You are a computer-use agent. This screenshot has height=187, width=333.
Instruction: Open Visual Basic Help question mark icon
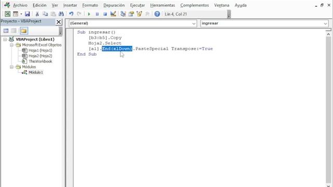157,14
